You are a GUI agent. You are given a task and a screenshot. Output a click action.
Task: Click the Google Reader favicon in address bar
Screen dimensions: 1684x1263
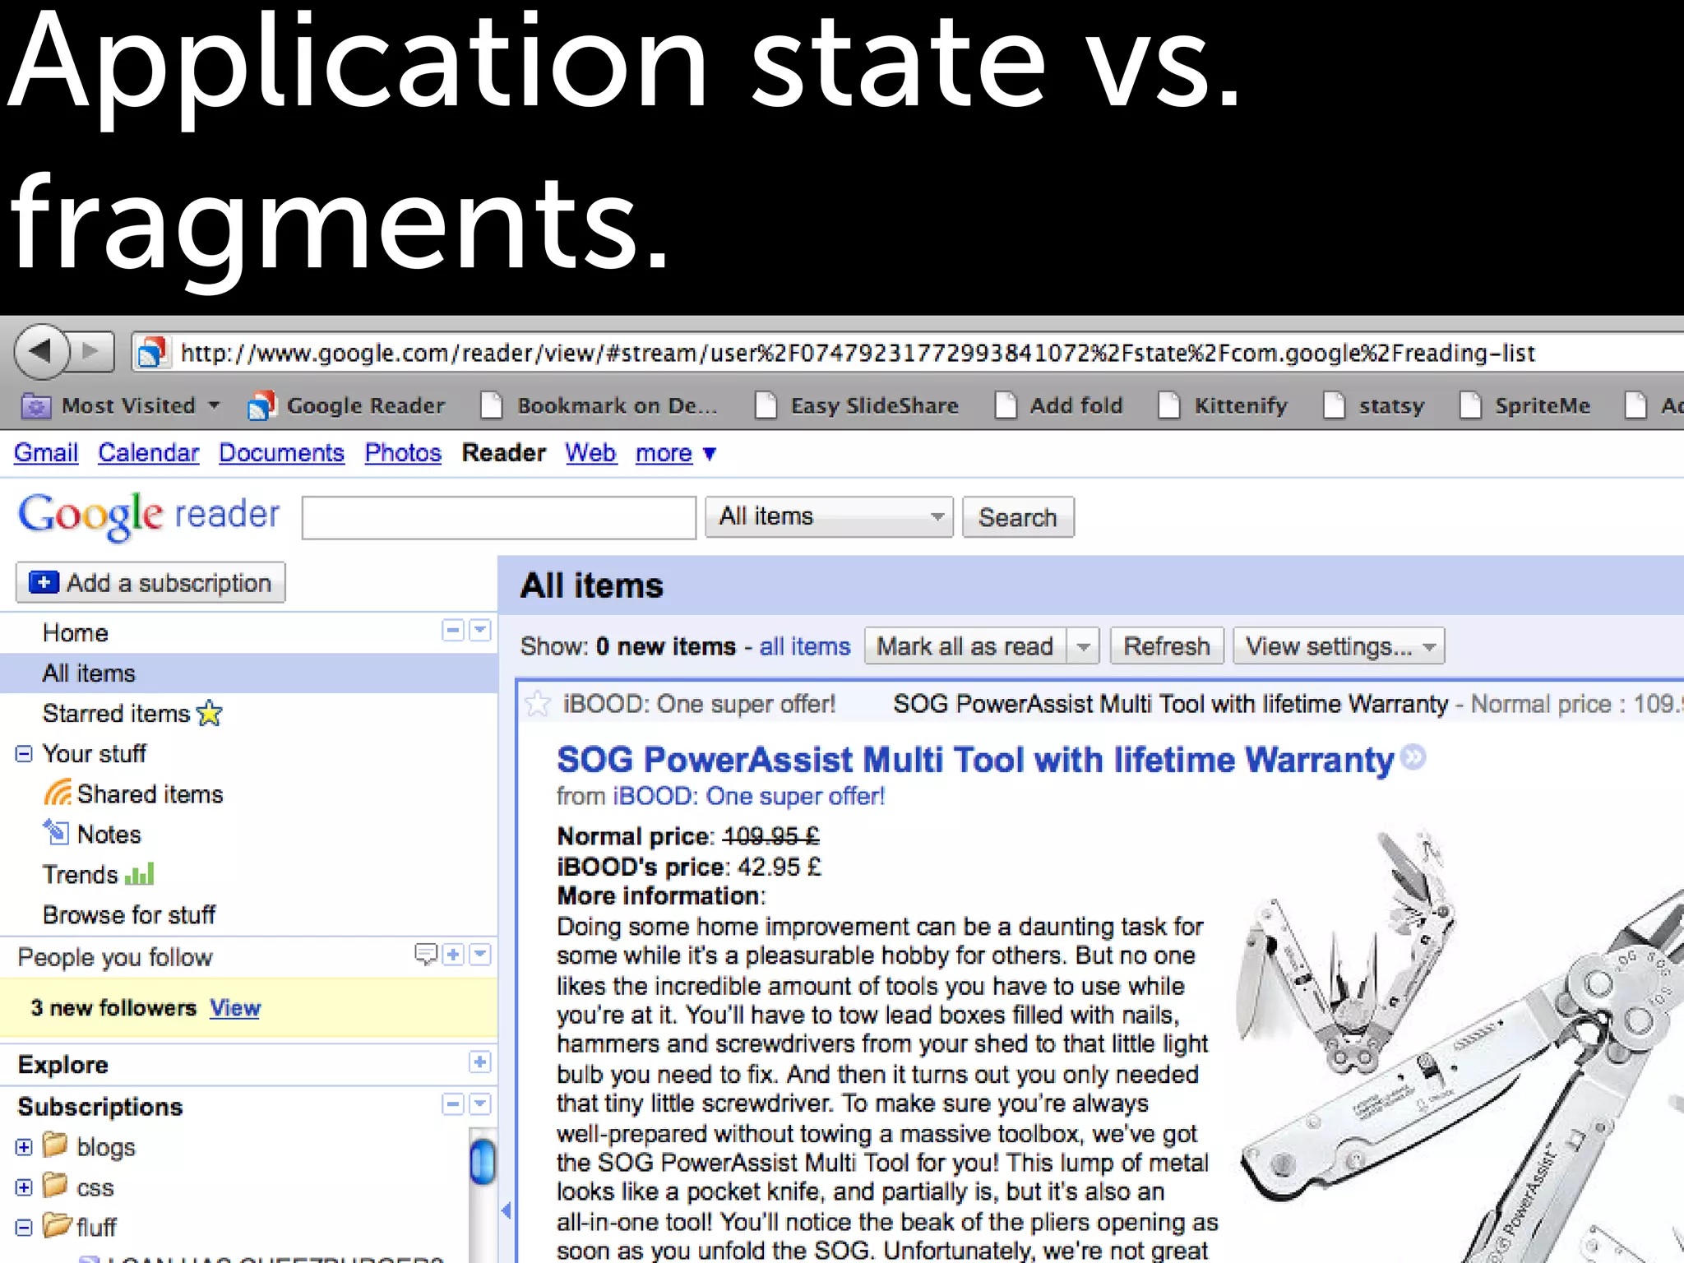point(152,352)
